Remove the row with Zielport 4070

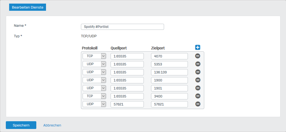click(x=198, y=56)
